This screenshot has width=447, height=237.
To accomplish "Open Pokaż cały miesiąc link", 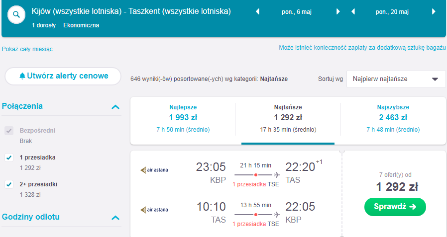I will [x=27, y=49].
